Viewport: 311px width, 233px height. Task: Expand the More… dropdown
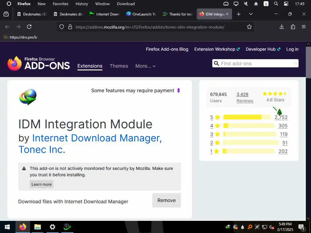145,66
